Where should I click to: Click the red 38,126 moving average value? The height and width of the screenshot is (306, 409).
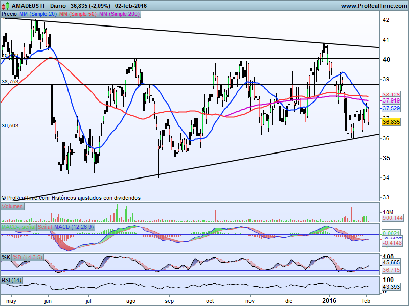(391, 95)
